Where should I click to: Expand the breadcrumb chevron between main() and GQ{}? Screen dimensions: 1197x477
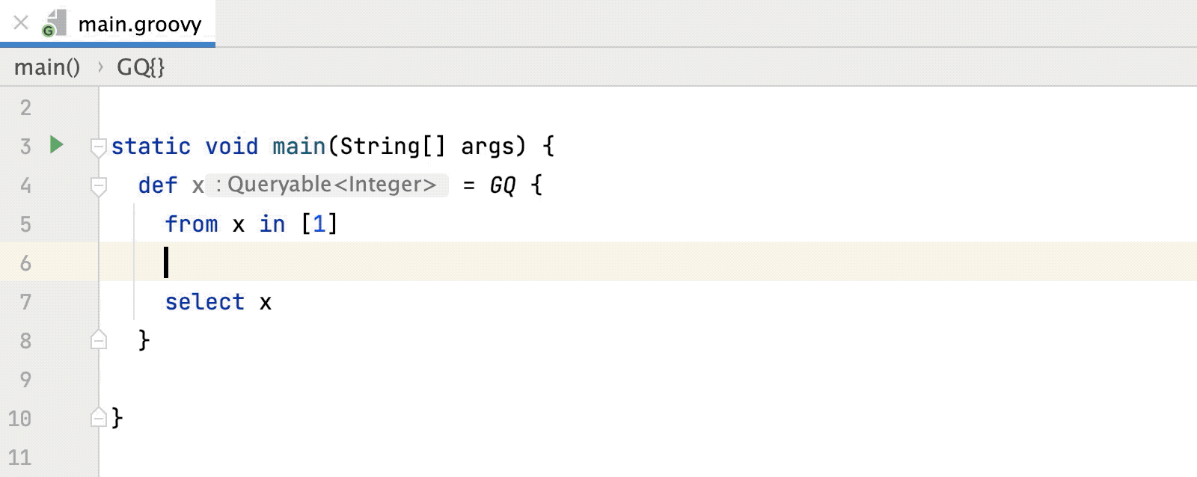point(100,67)
